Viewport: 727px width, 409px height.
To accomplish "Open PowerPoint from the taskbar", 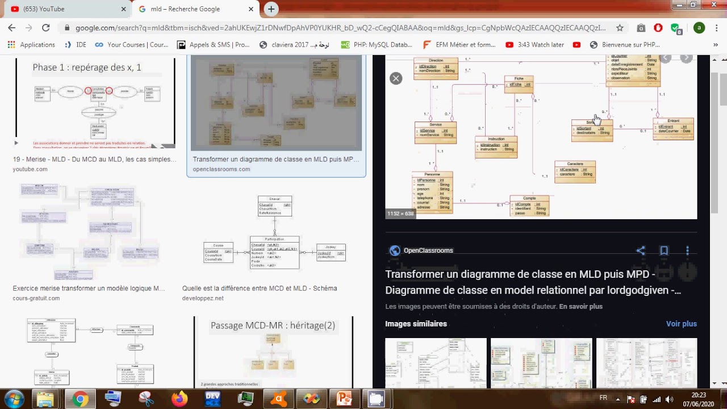I will pos(344,399).
